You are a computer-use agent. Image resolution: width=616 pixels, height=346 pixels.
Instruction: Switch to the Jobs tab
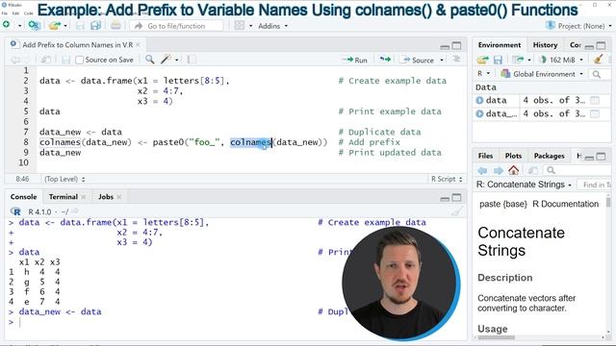(106, 197)
